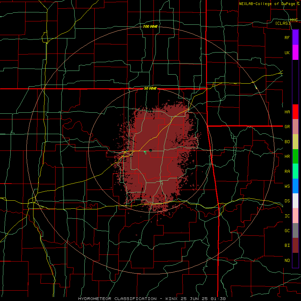Click the RF legend label
This screenshot has height=301, width=301.
pos(287,37)
